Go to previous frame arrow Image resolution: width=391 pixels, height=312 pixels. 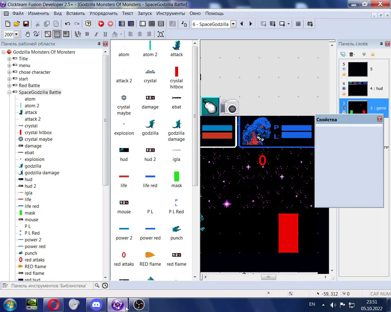coord(242,24)
